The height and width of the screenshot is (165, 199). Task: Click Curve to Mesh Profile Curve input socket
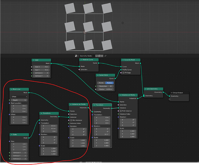(x=121, y=70)
